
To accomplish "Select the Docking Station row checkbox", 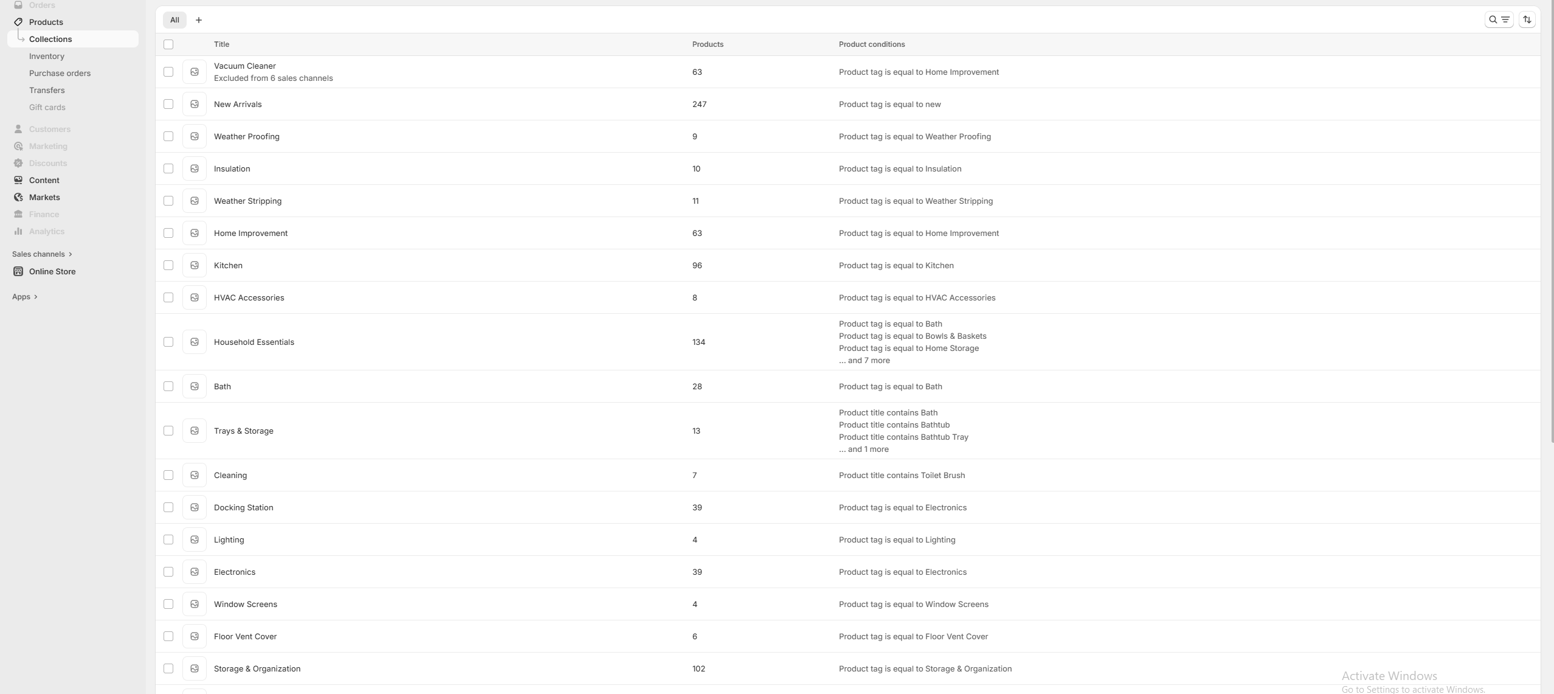I will click(x=168, y=507).
